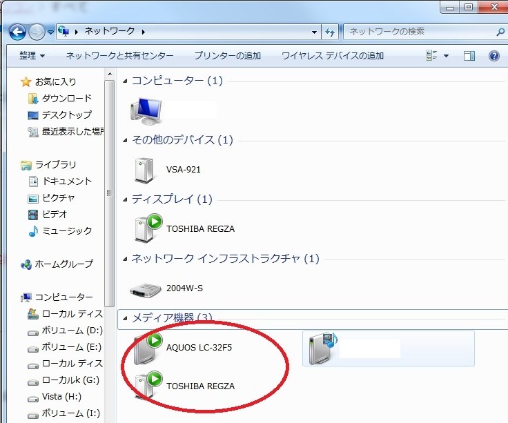Select ネットワーク breadcrumb in address bar
This screenshot has width=508, height=423.
coord(110,31)
